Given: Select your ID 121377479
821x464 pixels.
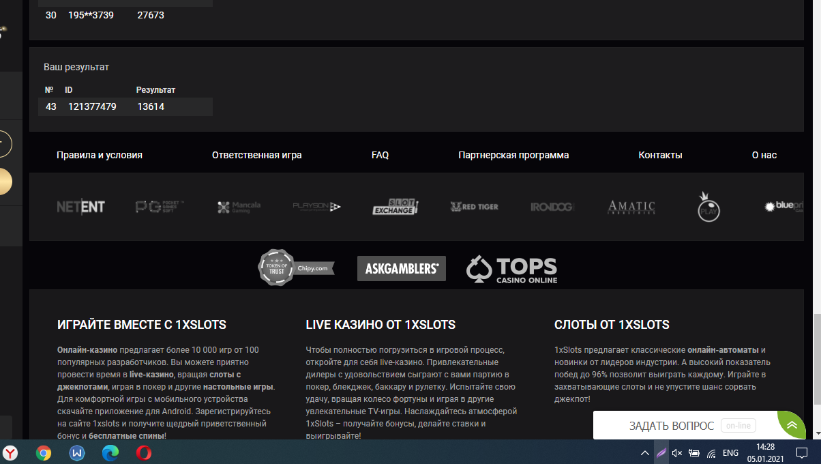Looking at the screenshot, I should pyautogui.click(x=92, y=106).
